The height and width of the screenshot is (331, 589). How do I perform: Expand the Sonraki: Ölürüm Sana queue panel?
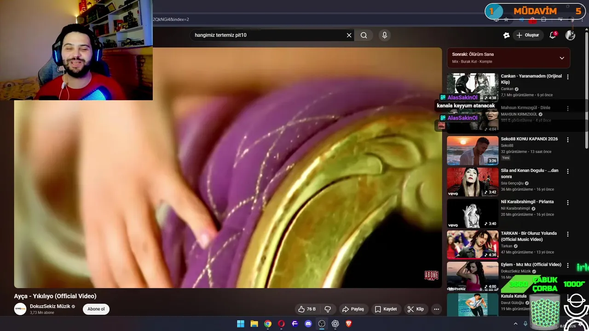(x=562, y=58)
